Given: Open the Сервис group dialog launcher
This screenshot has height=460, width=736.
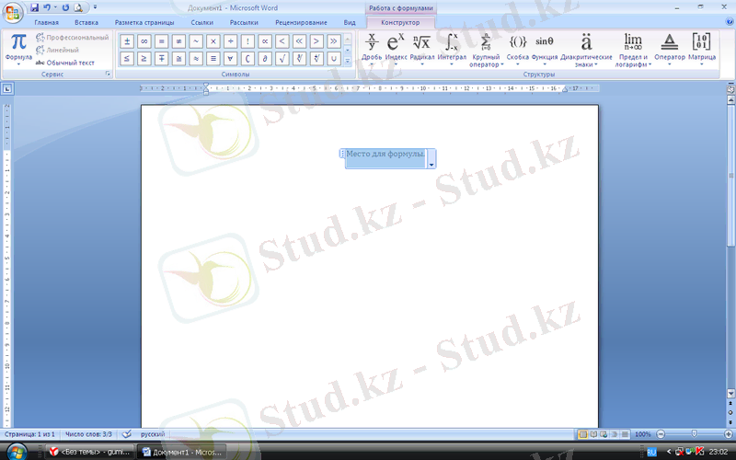Looking at the screenshot, I should (x=108, y=75).
